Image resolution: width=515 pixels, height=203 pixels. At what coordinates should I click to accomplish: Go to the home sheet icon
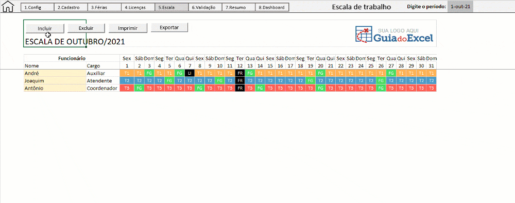click(x=8, y=6)
